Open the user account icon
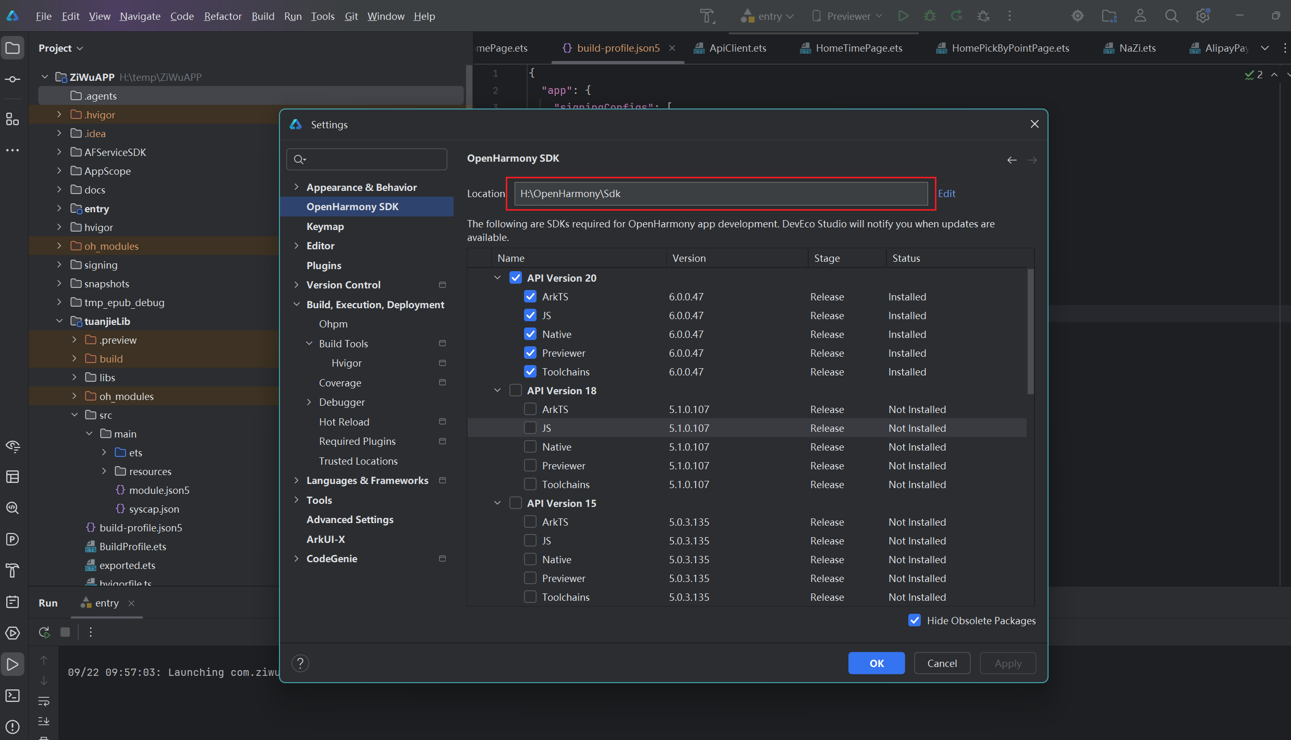The image size is (1291, 740). tap(1140, 16)
